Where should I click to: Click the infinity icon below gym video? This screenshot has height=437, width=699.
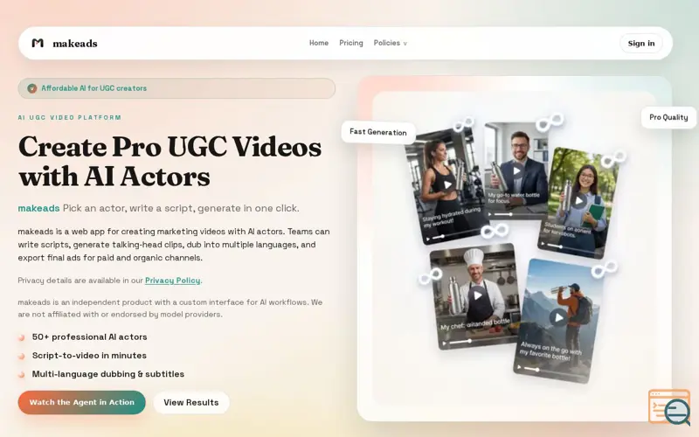coord(495,231)
